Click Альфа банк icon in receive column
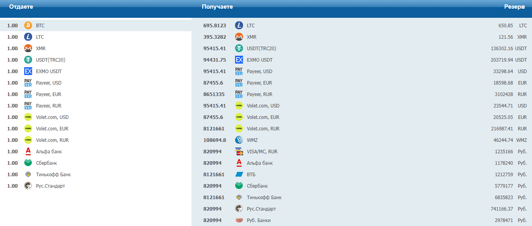 pos(239,163)
